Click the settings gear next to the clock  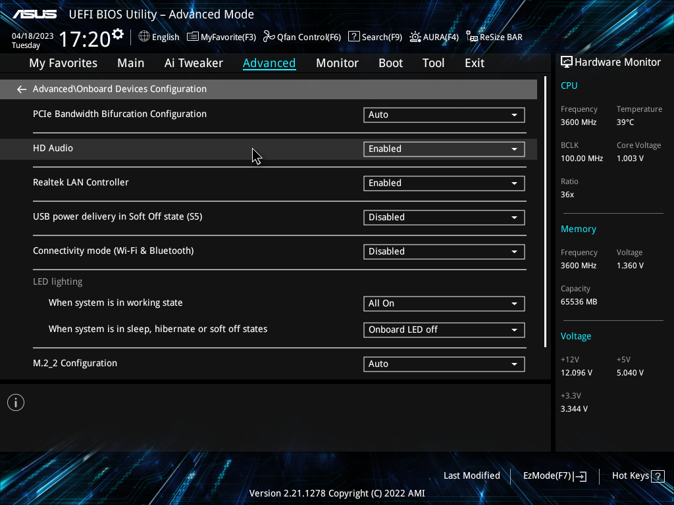pos(117,34)
